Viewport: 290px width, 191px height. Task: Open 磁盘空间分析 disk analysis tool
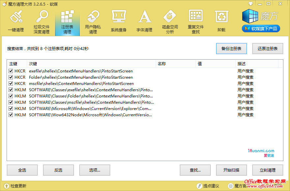click(x=170, y=22)
